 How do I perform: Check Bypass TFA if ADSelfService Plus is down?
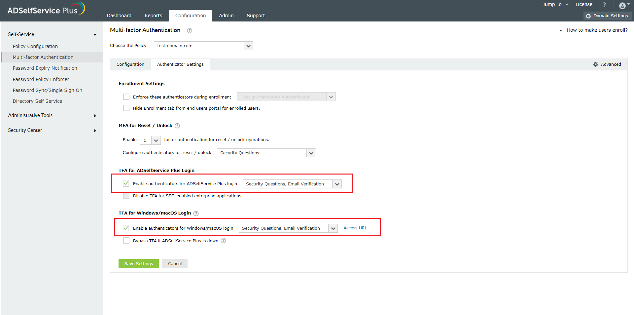pos(126,241)
